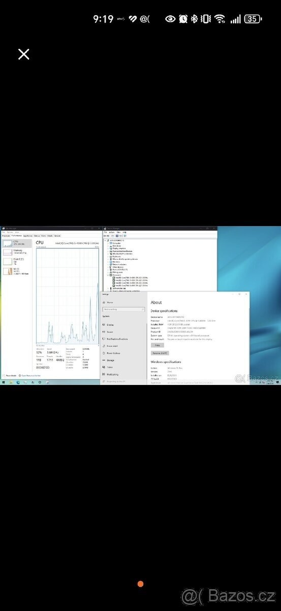This screenshot has width=281, height=611.
Task: Open Display settings page
Action: pos(109,325)
